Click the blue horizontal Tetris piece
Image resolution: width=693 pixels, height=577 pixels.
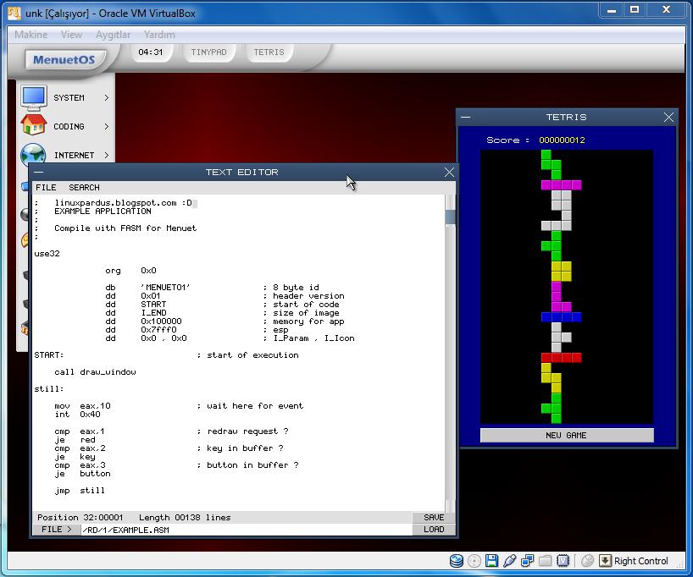click(562, 316)
